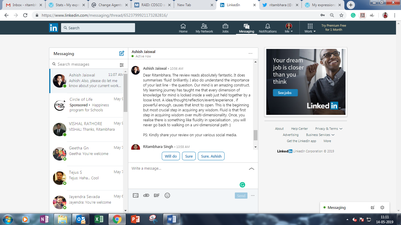Expand the message compose box chevron
The height and width of the screenshot is (225, 401).
(x=251, y=169)
